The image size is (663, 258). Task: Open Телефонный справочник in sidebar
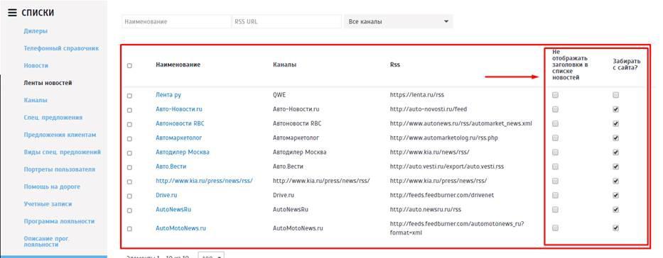click(61, 48)
